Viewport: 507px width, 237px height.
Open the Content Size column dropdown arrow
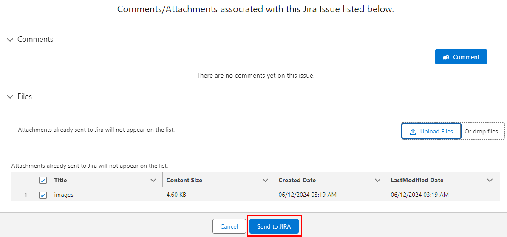pyautogui.click(x=266, y=180)
